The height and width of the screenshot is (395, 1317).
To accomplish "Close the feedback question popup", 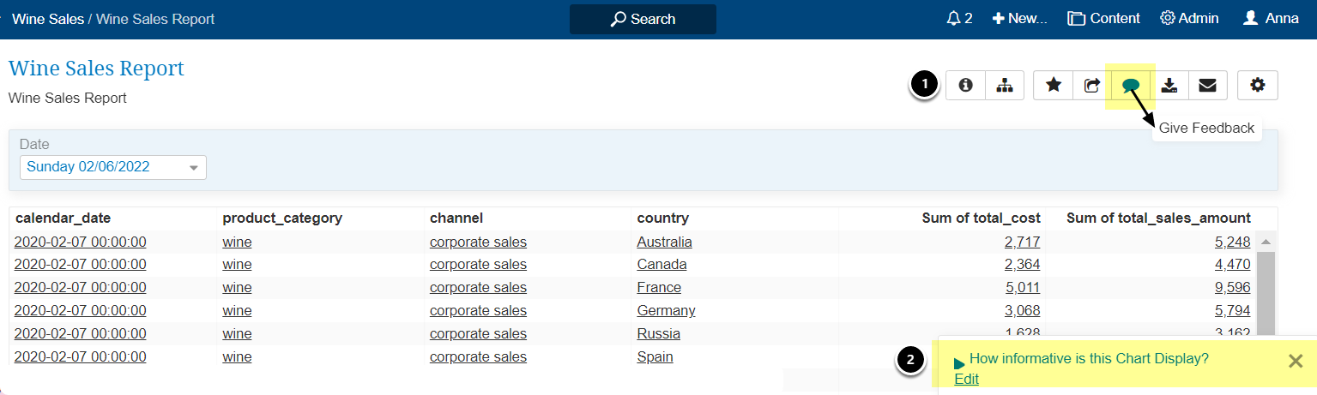I will [x=1296, y=361].
